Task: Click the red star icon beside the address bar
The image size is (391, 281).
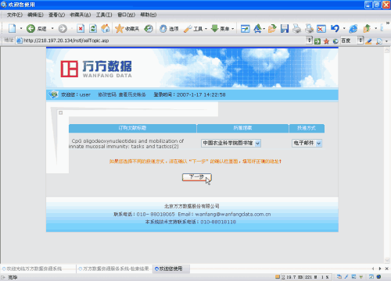Action: tap(326, 41)
